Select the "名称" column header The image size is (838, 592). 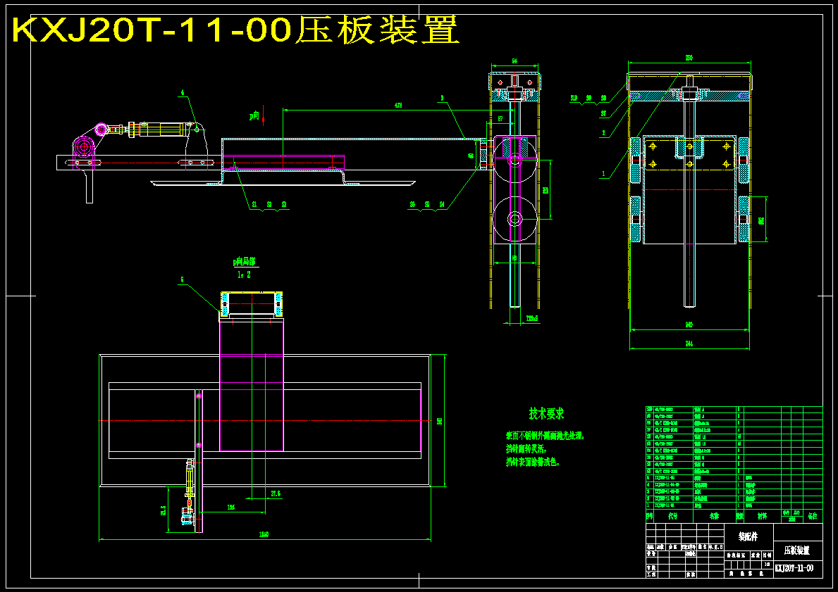[x=714, y=517]
